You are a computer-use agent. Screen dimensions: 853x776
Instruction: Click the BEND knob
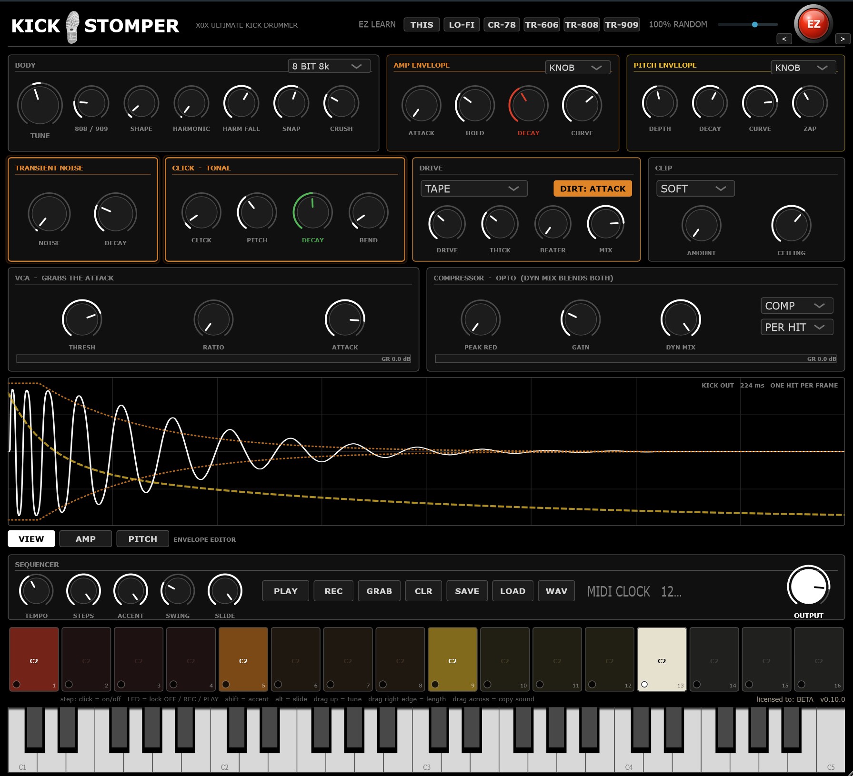369,212
